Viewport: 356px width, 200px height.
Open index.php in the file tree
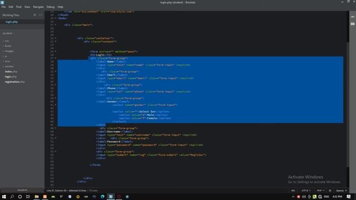point(11,72)
